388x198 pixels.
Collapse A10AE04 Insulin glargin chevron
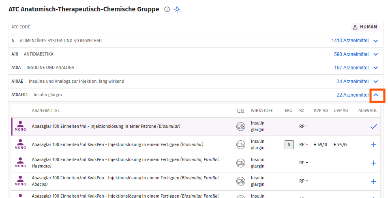tap(375, 95)
